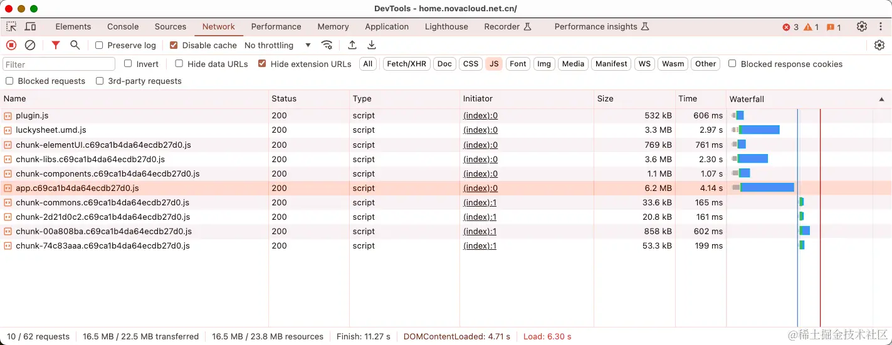This screenshot has height=345, width=892.
Task: Stop recording the network log
Action: coord(11,45)
